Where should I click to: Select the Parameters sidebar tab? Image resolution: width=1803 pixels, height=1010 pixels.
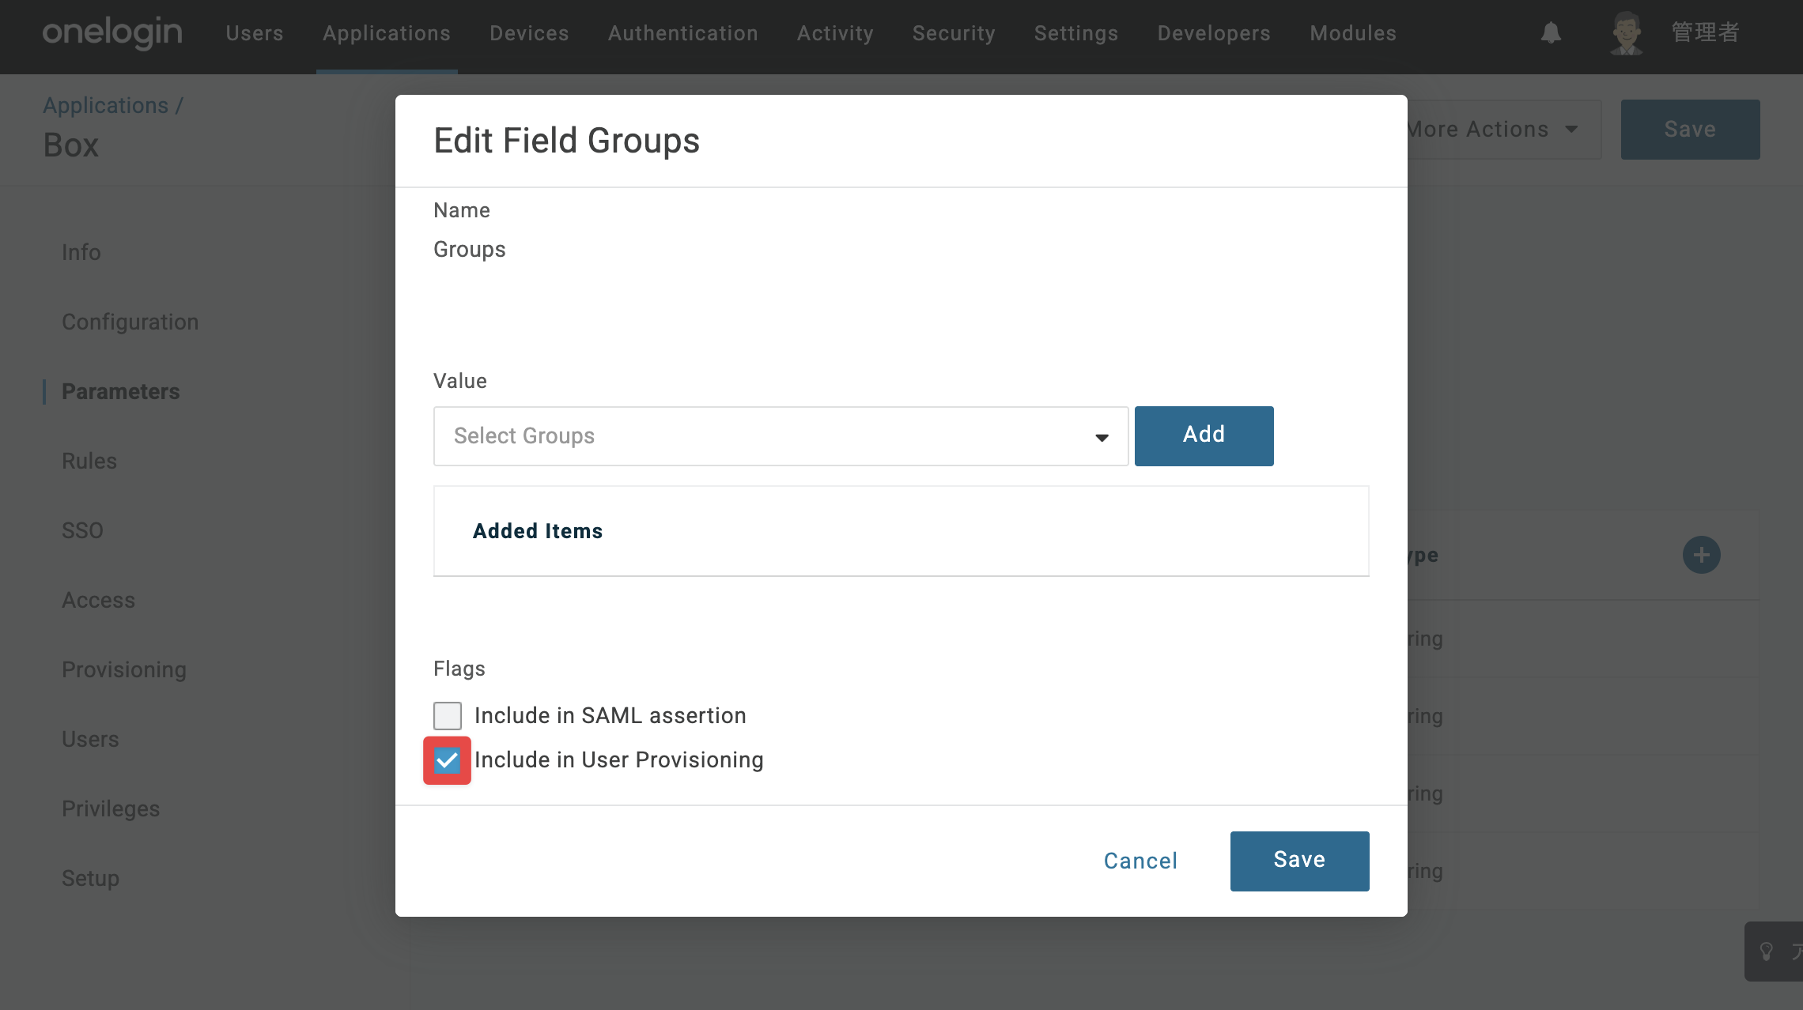click(121, 392)
